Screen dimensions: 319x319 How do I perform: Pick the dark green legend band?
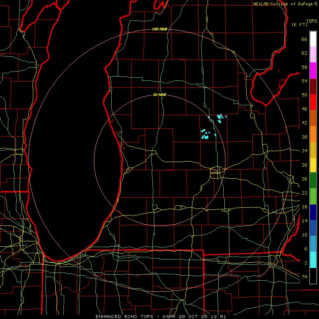(313, 180)
